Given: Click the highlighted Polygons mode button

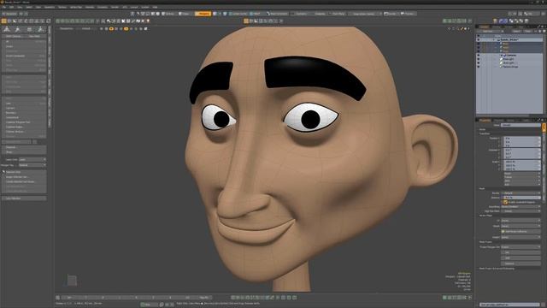Looking at the screenshot, I should 203,14.
